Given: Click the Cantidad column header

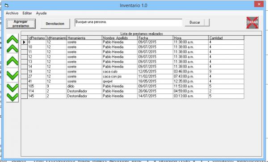Looking at the screenshot, I should pos(226,38).
